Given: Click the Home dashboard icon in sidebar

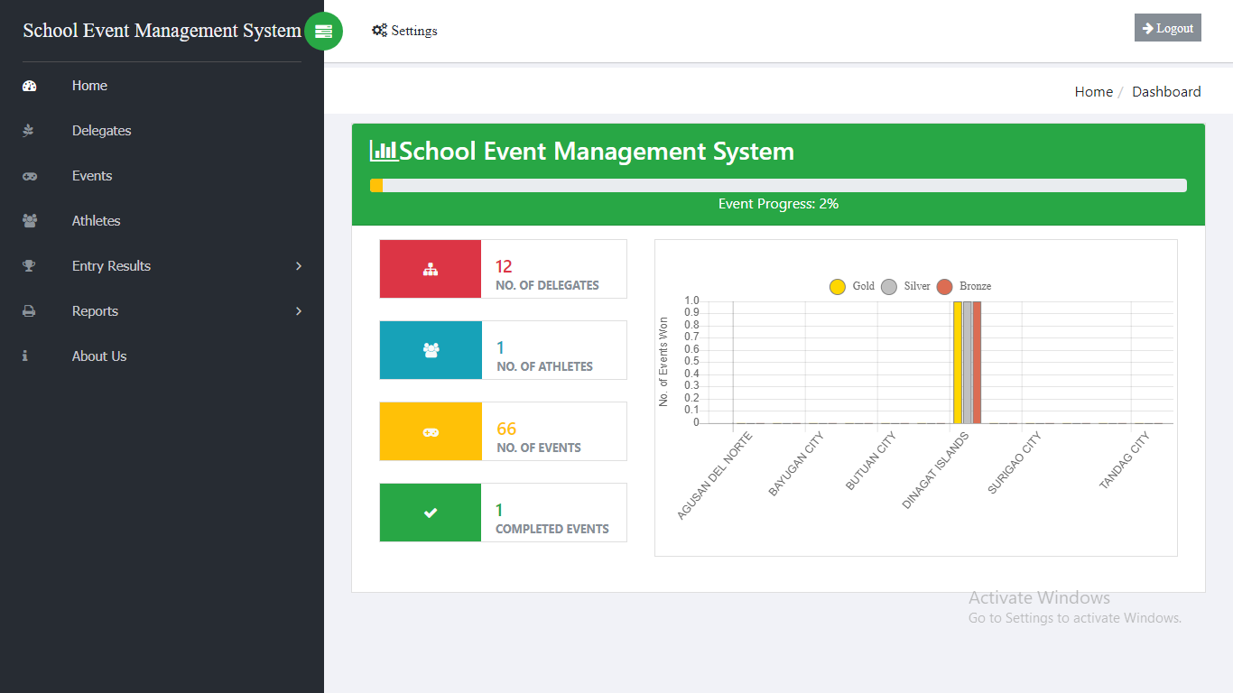Looking at the screenshot, I should pyautogui.click(x=28, y=85).
